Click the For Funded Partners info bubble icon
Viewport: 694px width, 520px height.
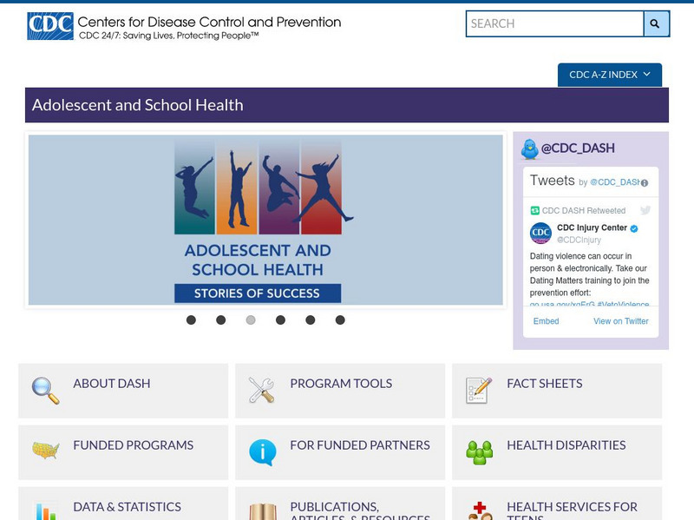click(x=263, y=452)
